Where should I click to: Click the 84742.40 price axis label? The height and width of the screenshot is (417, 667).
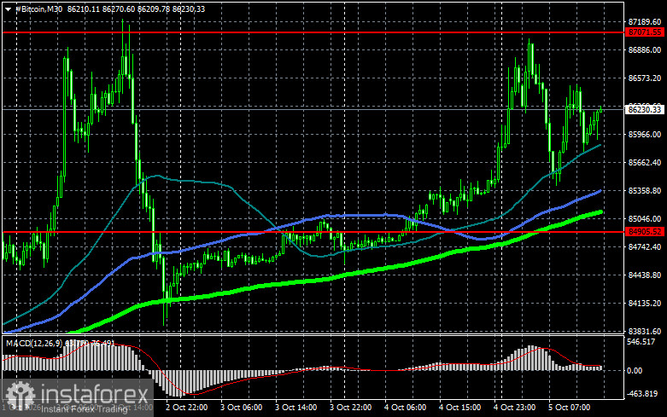645,246
